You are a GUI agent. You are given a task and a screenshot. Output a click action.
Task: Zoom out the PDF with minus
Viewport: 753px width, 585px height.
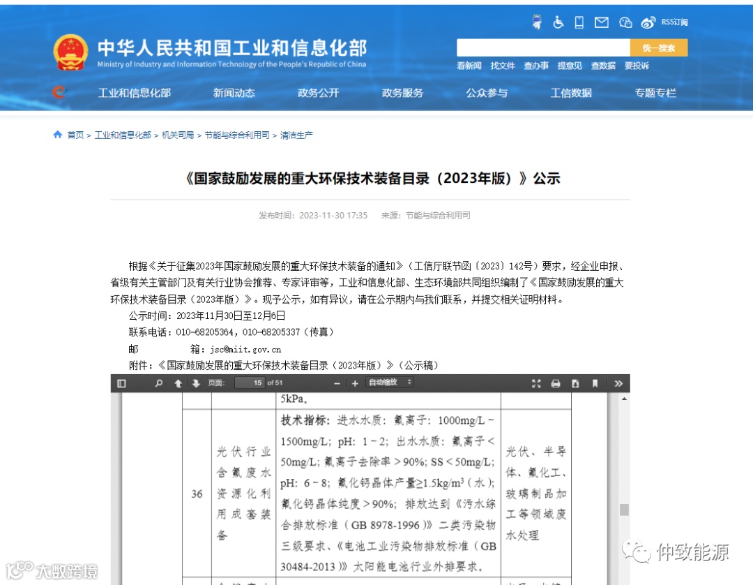(337, 383)
